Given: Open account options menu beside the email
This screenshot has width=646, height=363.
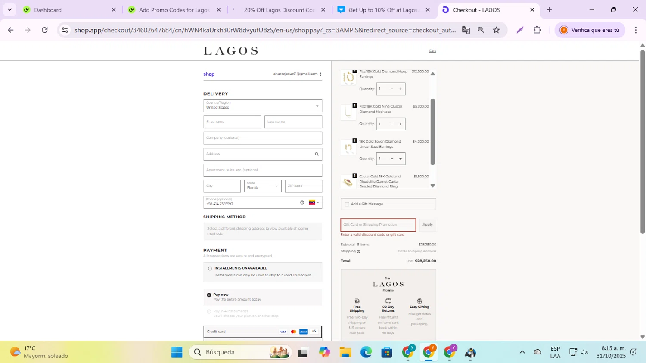Looking at the screenshot, I should tap(320, 74).
